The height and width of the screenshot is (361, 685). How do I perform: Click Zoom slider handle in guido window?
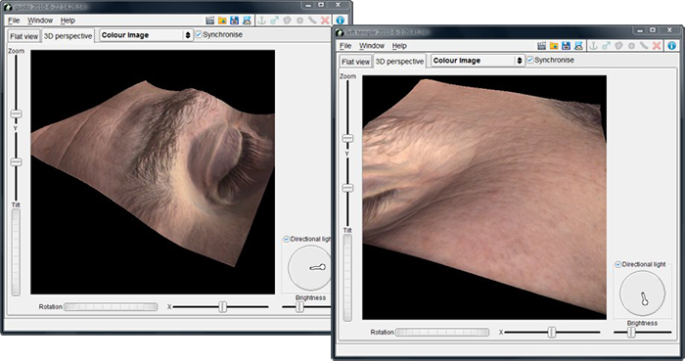coord(16,113)
